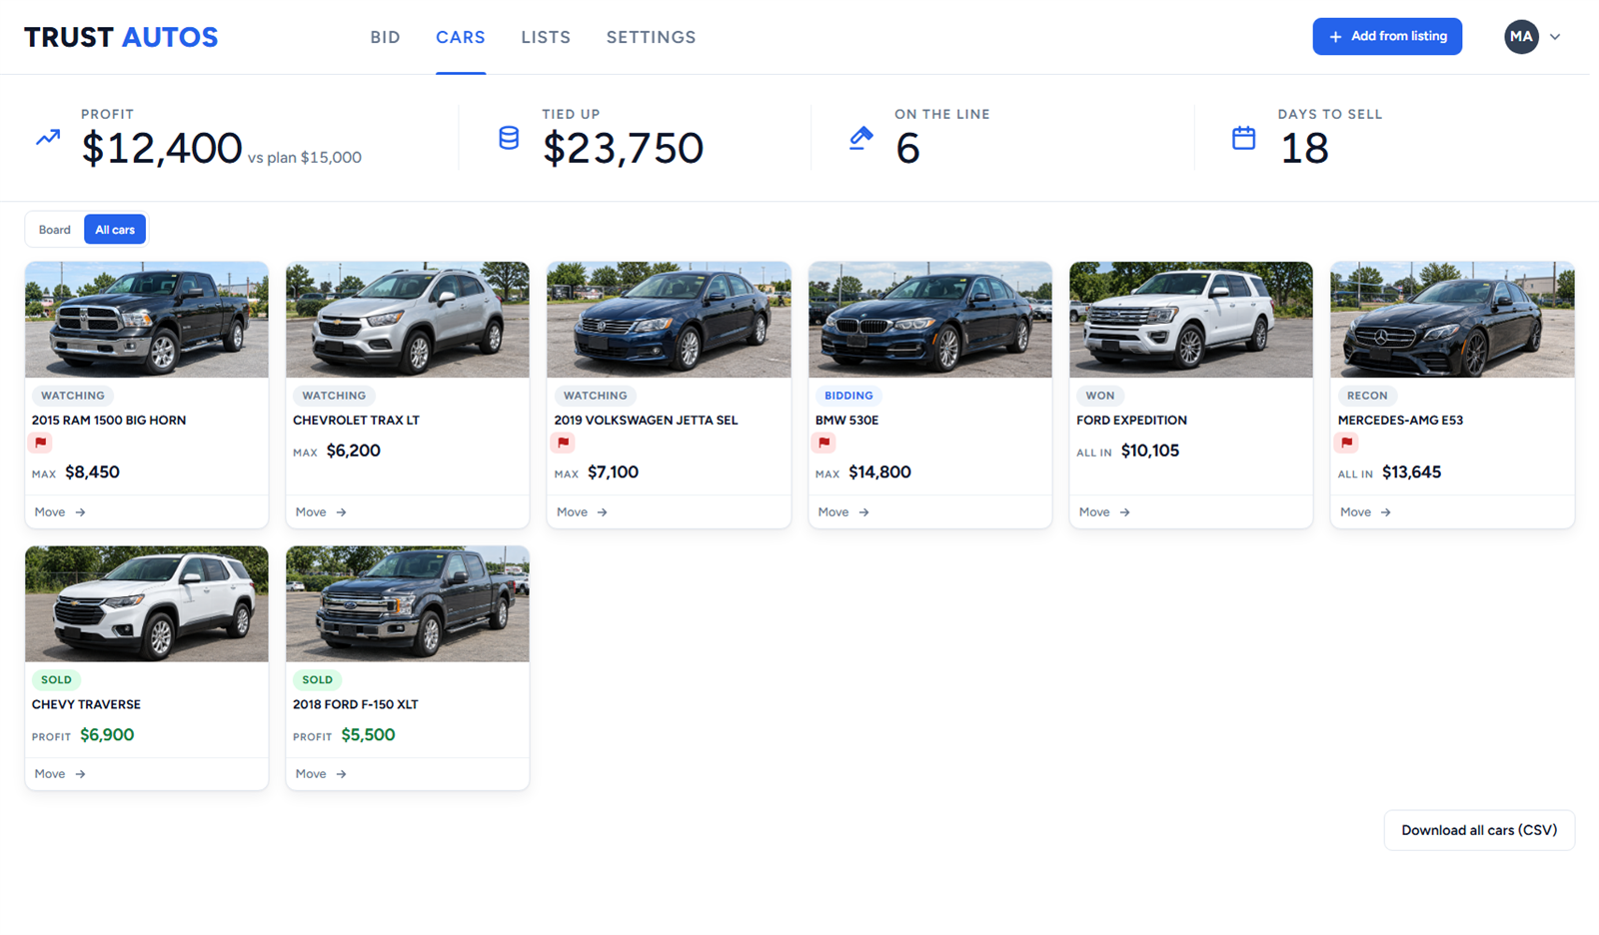Click the Add from listing button
Image resolution: width=1599 pixels, height=935 pixels.
[x=1387, y=37]
